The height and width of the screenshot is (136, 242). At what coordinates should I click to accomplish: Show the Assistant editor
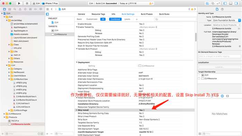point(213,3)
